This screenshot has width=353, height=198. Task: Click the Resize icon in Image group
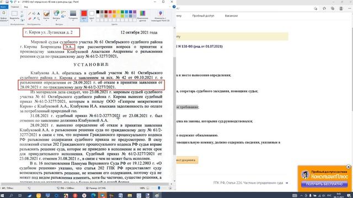pos(22,16)
